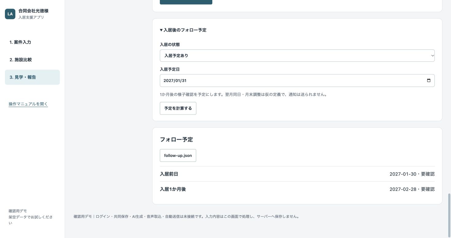Download follow-up.json file

(x=178, y=155)
